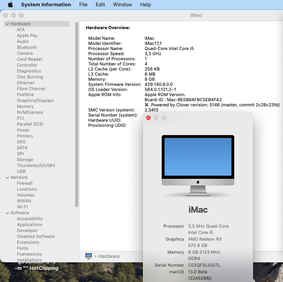Select Parallel SCSI in the sidebar
This screenshot has height=282, width=283.
pos(30,124)
